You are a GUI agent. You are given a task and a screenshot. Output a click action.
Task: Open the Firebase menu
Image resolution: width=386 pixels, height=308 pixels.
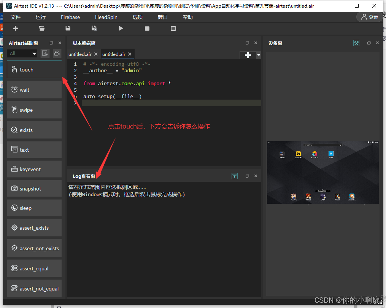pyautogui.click(x=70, y=17)
